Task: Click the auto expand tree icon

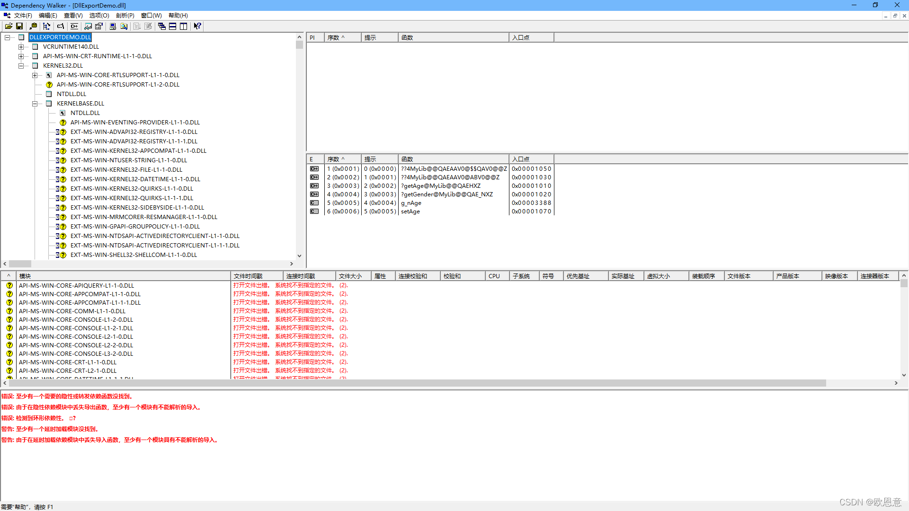Action: coord(46,26)
